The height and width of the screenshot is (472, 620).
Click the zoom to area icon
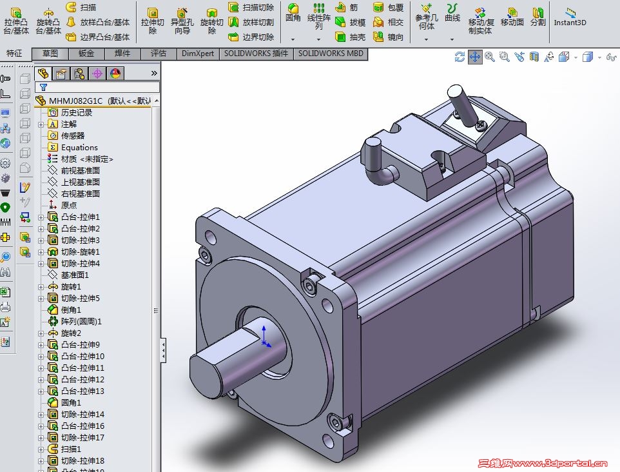(x=504, y=57)
